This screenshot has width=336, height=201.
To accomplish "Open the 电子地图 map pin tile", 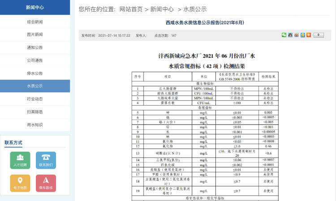I will click(x=20, y=183).
